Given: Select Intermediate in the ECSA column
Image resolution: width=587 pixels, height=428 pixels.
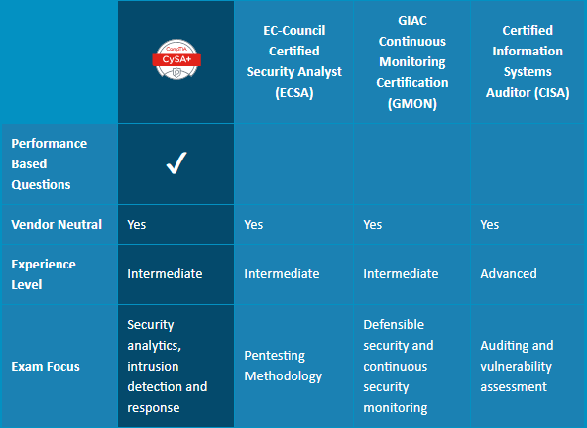Looking at the screenshot, I should coord(282,273).
